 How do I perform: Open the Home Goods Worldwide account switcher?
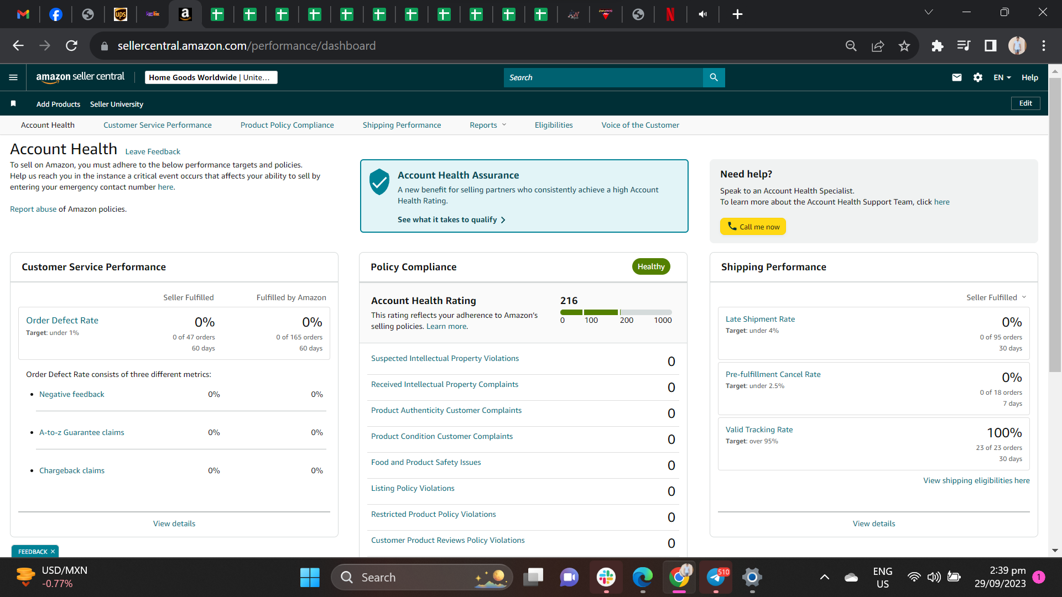tap(211, 77)
